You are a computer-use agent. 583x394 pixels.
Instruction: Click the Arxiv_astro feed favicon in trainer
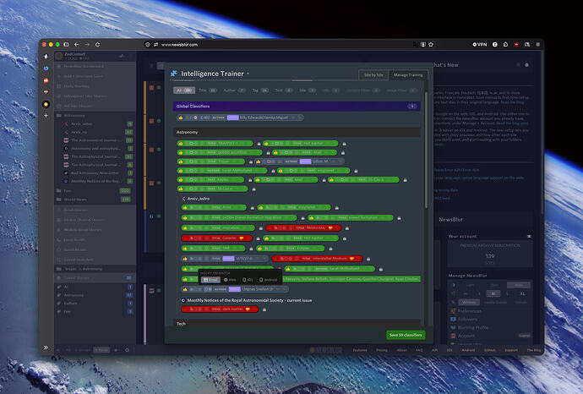[183, 199]
